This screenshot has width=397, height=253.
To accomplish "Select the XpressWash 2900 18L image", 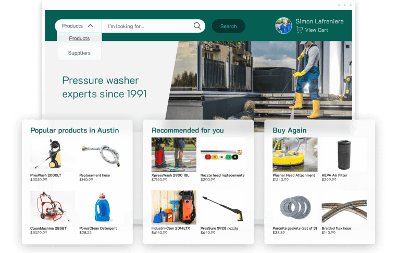I will (x=173, y=154).
